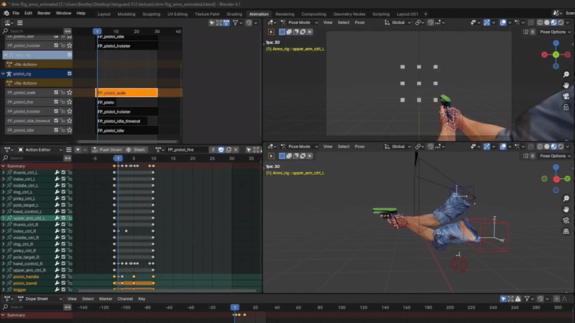Screen dimensions: 575x323
Task: Open Pose Mode dropdown in top viewport
Action: (x=298, y=22)
